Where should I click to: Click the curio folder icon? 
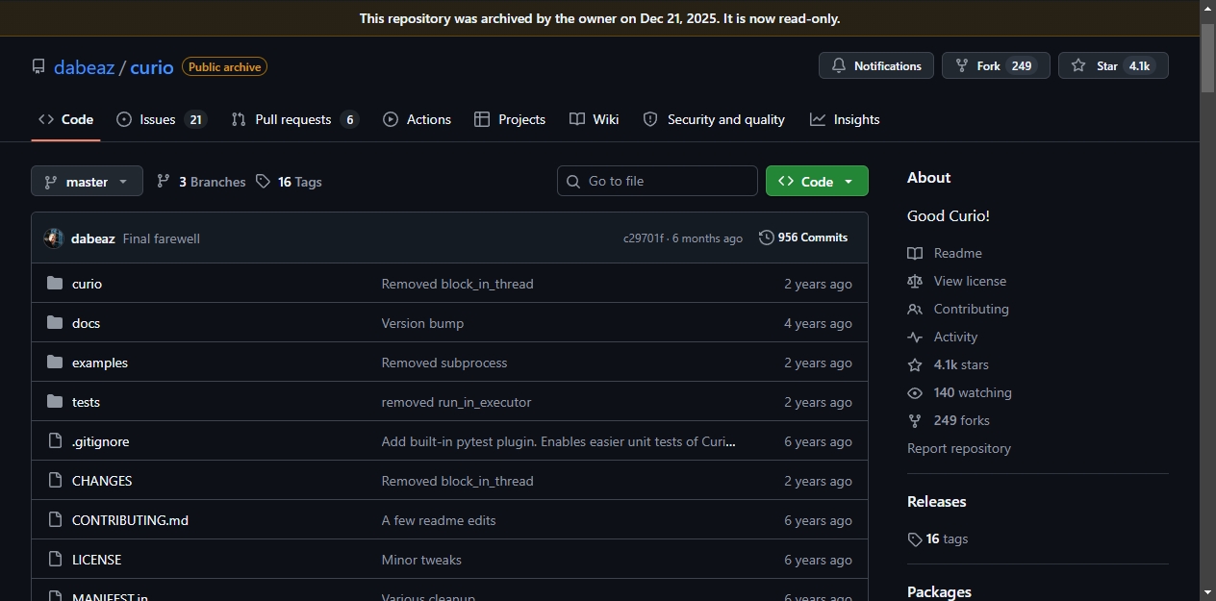(55, 284)
